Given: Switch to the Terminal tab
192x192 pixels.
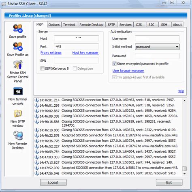Looking at the screenshot, I should click(69, 25).
